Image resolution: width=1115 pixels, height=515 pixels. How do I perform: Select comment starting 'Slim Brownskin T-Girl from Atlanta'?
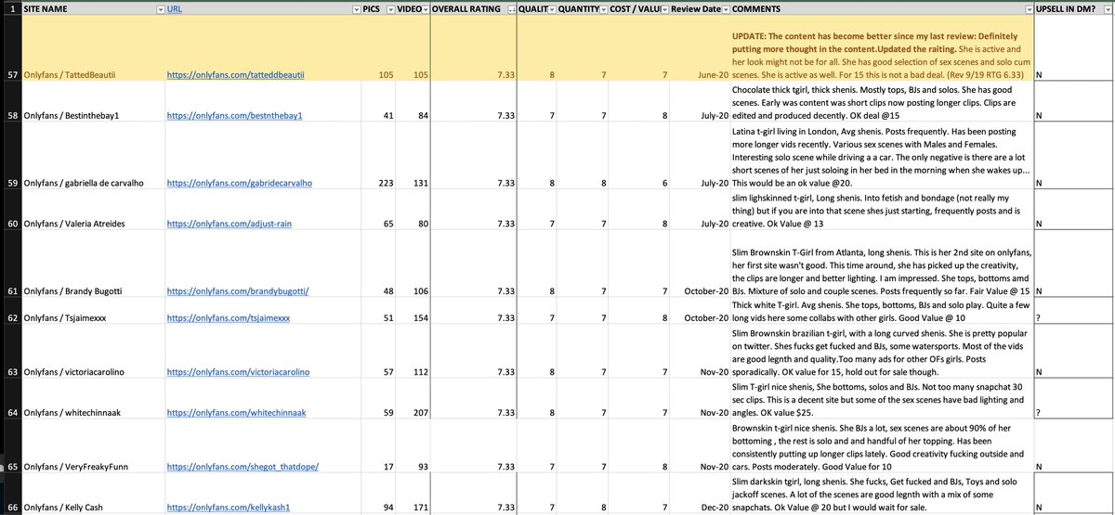(x=882, y=265)
